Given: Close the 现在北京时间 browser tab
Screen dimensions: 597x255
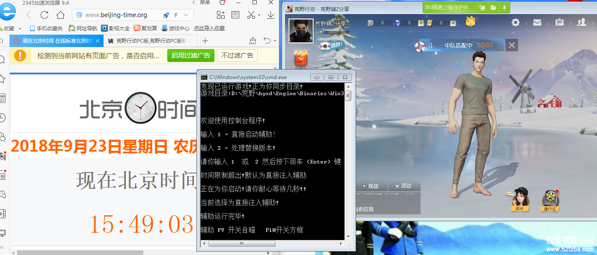Looking at the screenshot, I should [x=98, y=41].
